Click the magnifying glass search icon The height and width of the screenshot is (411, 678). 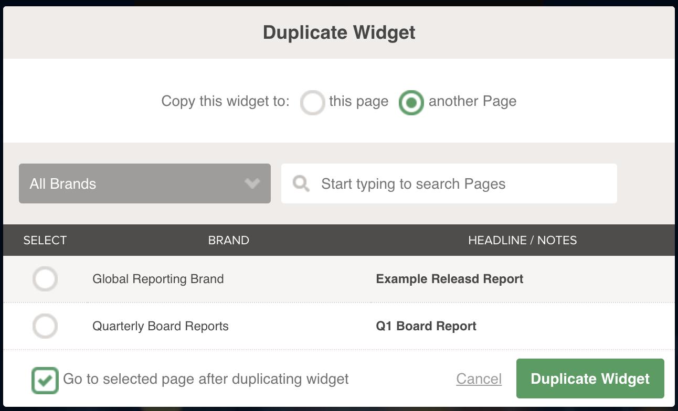coord(301,184)
